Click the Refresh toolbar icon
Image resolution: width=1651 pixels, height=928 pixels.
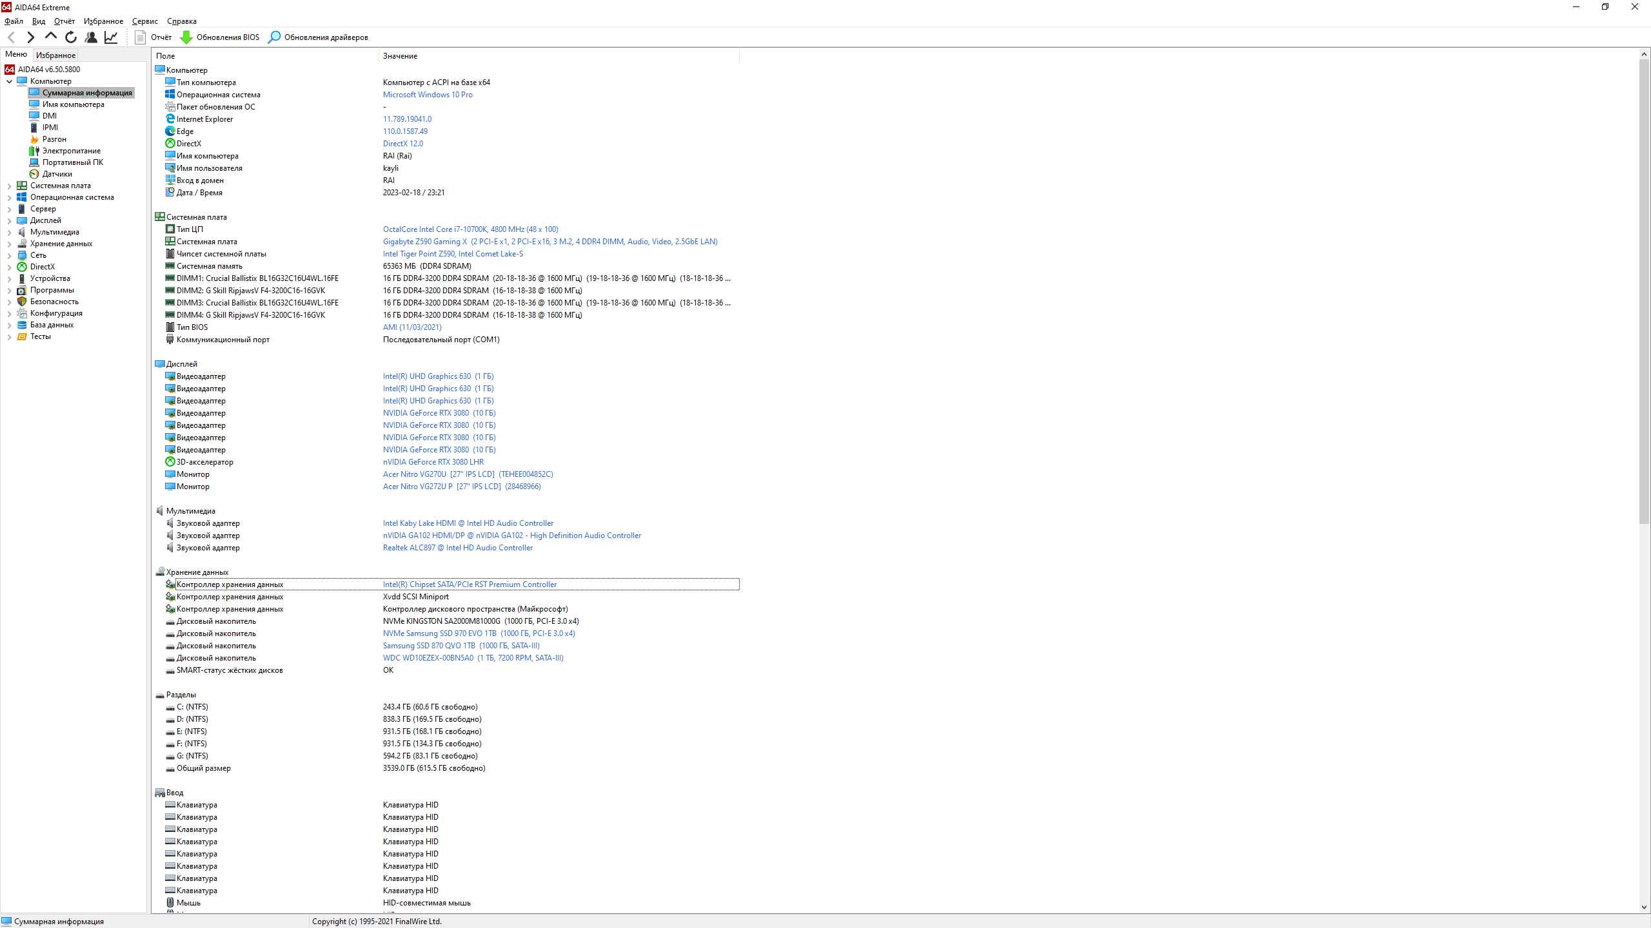[x=71, y=37]
